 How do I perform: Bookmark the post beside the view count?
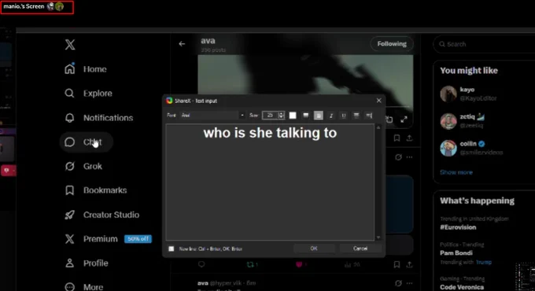397,264
